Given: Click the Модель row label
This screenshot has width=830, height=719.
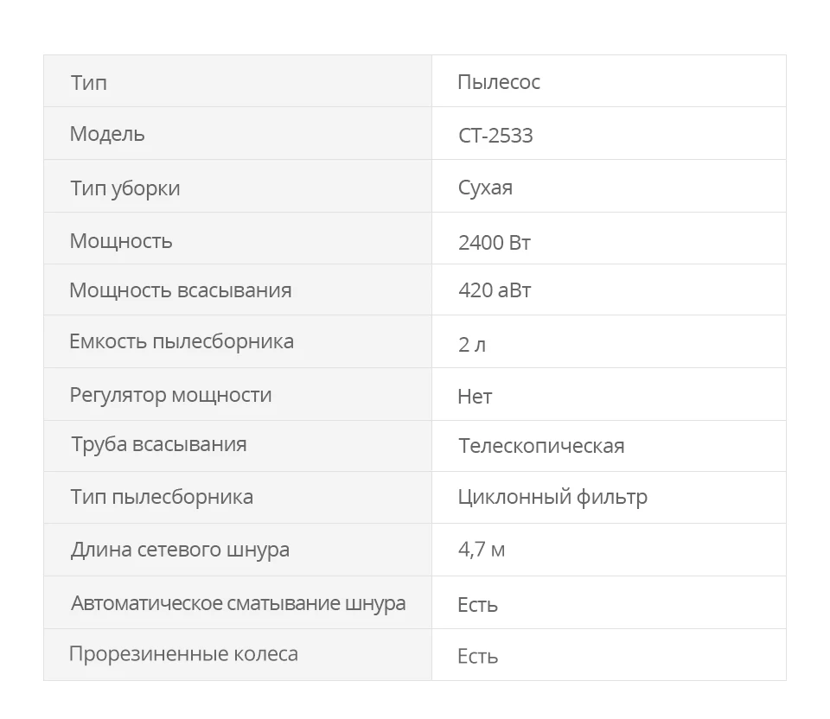Looking at the screenshot, I should pyautogui.click(x=107, y=134).
